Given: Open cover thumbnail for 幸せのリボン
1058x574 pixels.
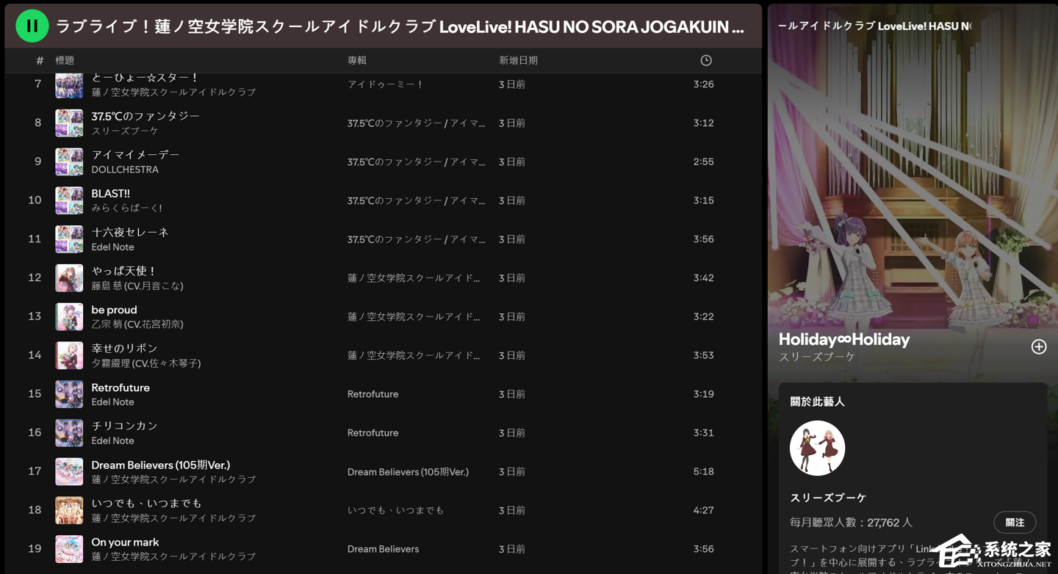Looking at the screenshot, I should [69, 355].
